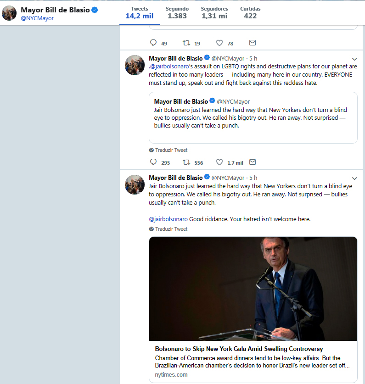The image size is (365, 384).
Task: Retweet the tweet showing 19 retweets
Action: coord(186,43)
